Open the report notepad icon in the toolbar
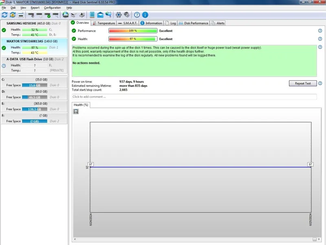Image resolution: width=326 pixels, height=245 pixels. pyautogui.click(x=92, y=15)
